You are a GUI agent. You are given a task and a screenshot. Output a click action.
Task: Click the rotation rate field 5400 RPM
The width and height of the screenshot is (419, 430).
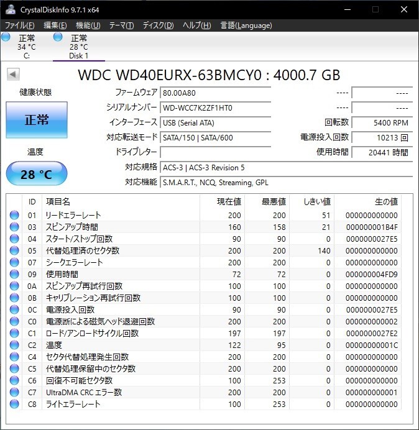click(x=382, y=122)
